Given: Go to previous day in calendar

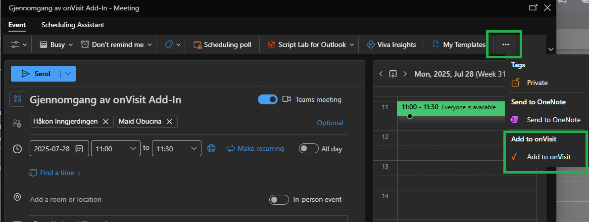Looking at the screenshot, I should point(381,74).
